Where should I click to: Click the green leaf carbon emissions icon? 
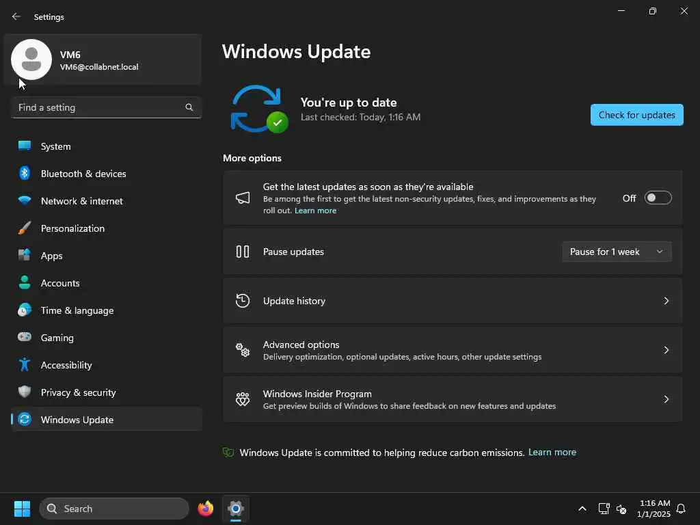coord(228,453)
